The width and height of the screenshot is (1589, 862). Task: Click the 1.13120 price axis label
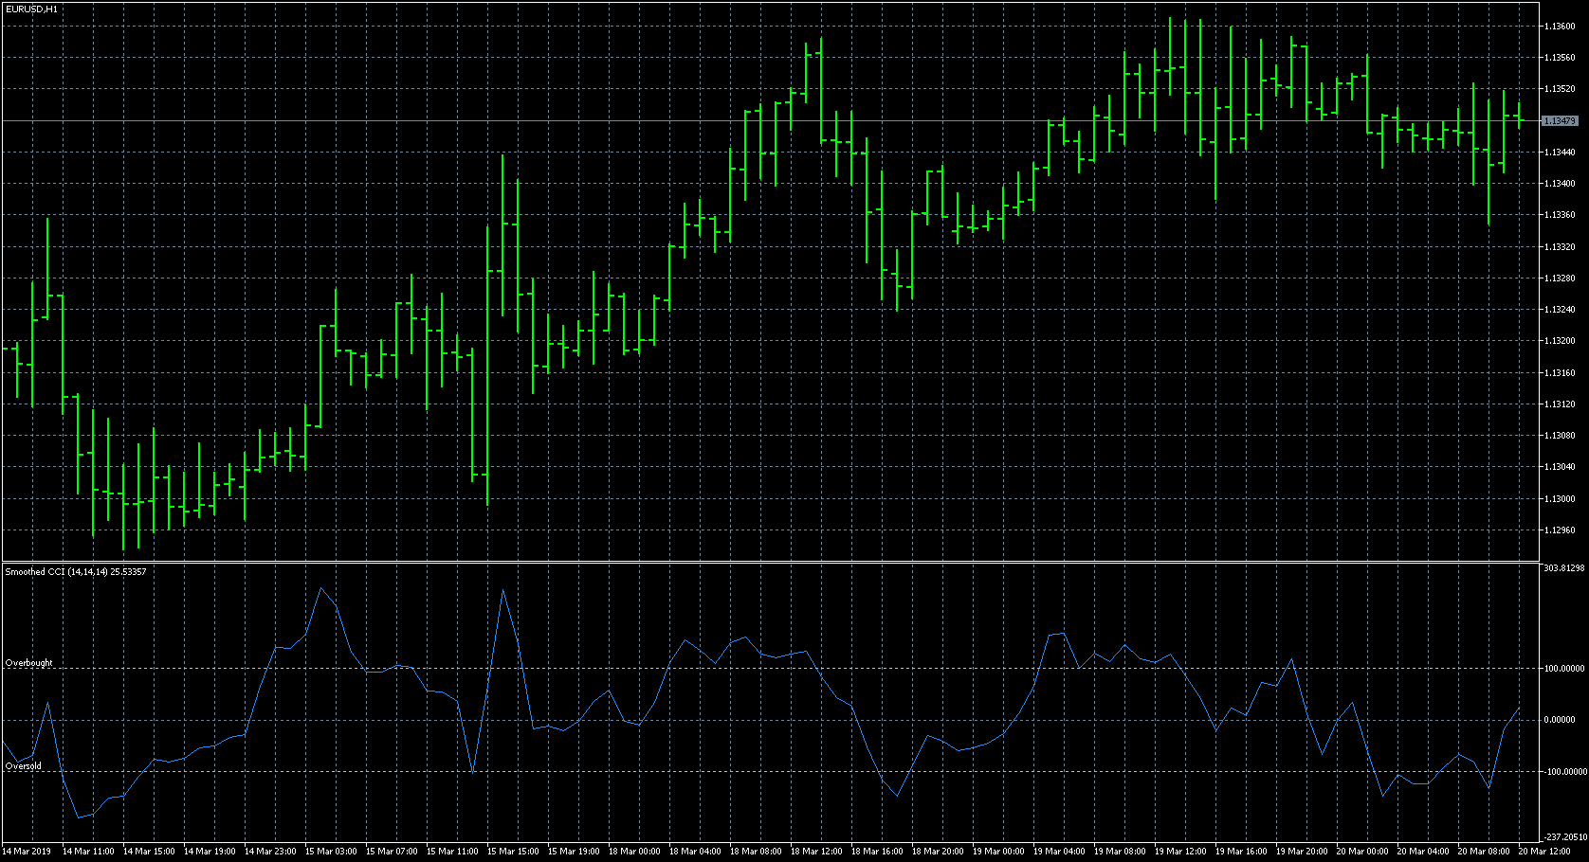[1560, 404]
